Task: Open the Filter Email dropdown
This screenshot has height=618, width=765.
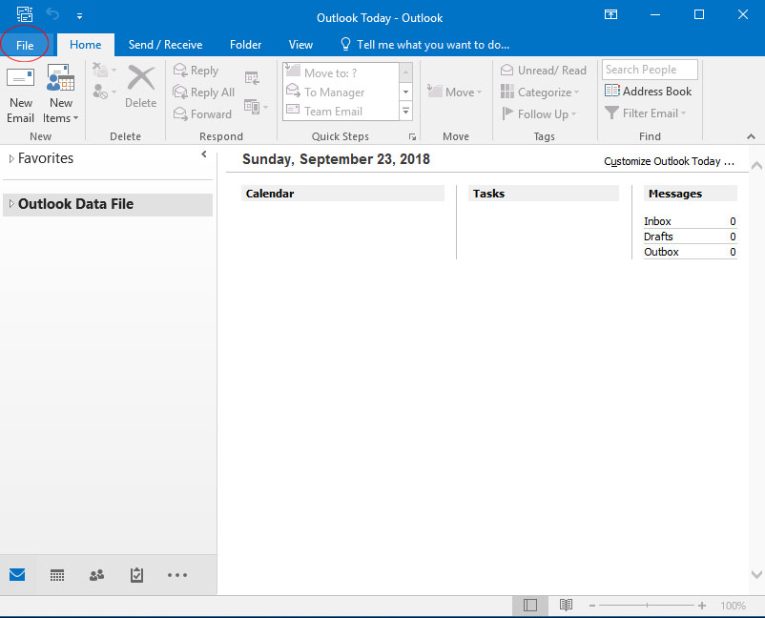Action: [645, 113]
